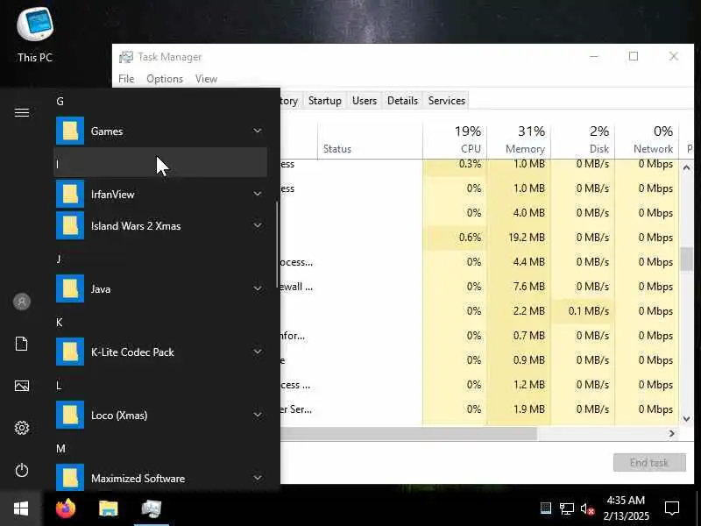The image size is (701, 526).
Task: Open the View menu in Task Manager
Action: pyautogui.click(x=206, y=79)
